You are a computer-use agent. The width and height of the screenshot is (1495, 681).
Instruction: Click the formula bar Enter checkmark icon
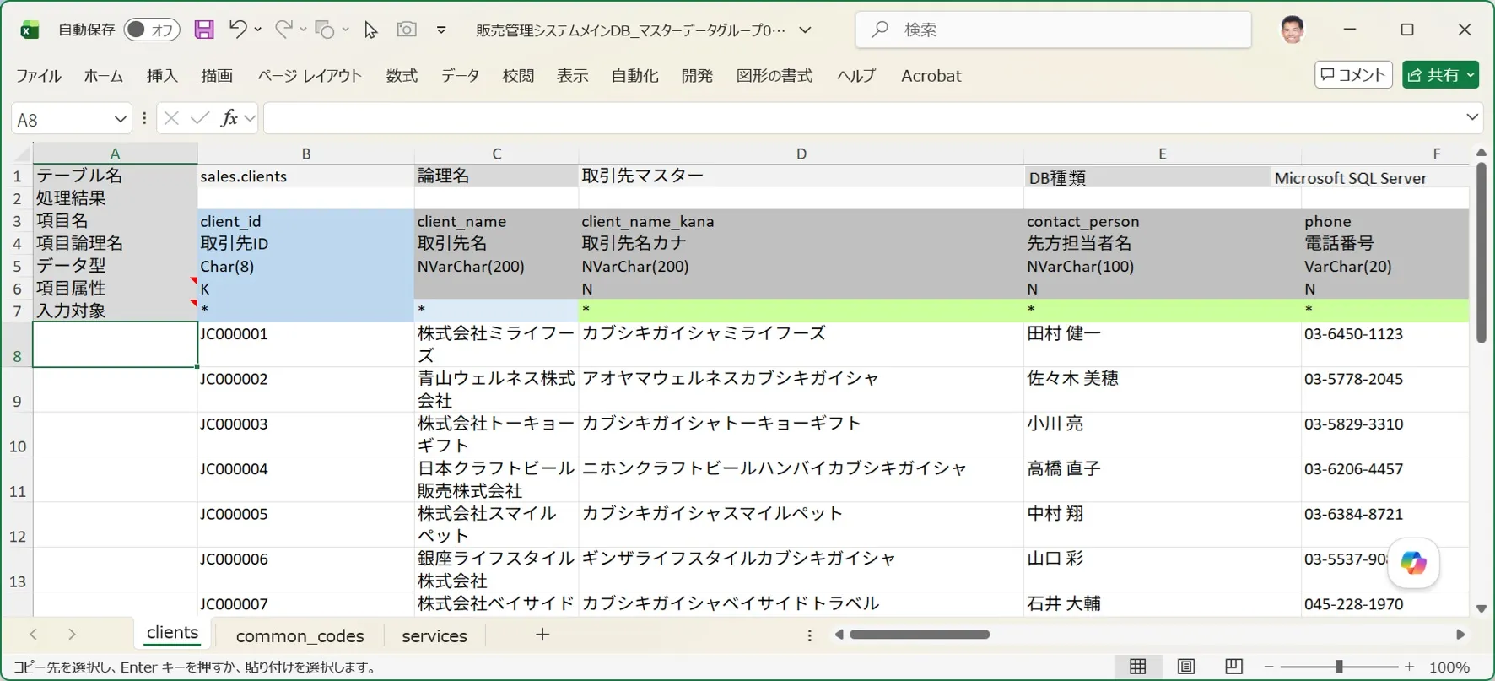tap(200, 118)
